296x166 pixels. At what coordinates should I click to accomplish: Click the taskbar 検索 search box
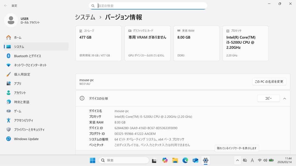pos(124,160)
